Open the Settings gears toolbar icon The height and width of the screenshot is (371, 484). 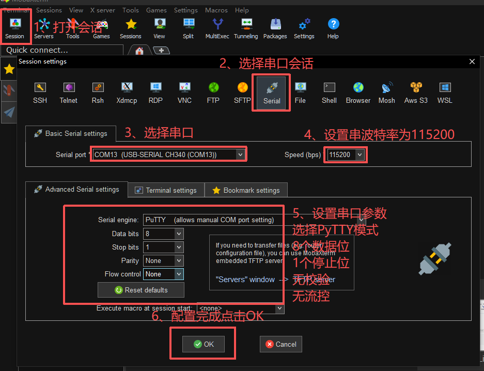click(x=304, y=28)
